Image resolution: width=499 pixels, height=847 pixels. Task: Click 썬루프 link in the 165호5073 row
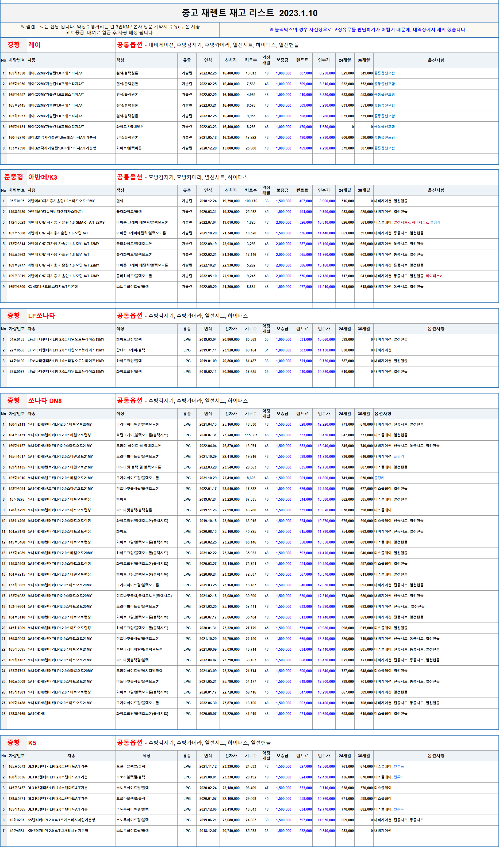tap(398, 767)
